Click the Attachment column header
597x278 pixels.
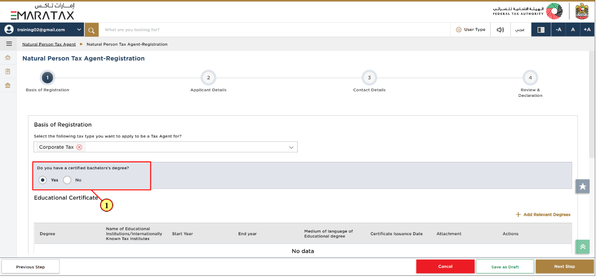(449, 234)
